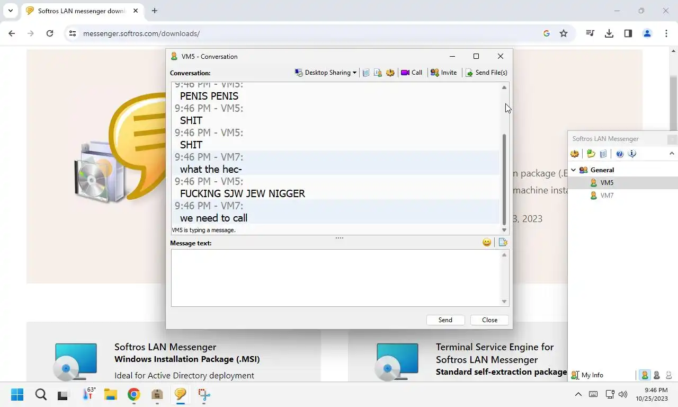Screen dimensions: 678x407
Task: Click the splitter grip above Message text
Action: point(340,238)
